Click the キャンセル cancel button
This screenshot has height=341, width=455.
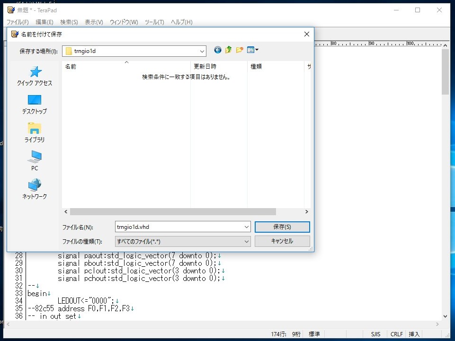coord(282,241)
